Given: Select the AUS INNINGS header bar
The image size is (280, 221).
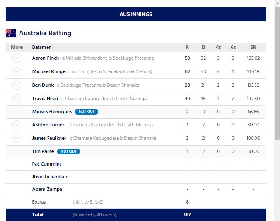Looking at the screenshot, I should tap(136, 14).
